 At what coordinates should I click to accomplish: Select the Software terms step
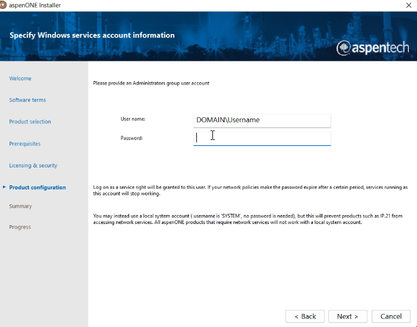[27, 100]
